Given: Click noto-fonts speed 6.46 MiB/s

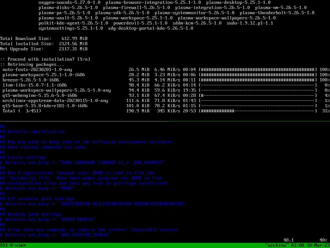Looking at the screenshot, I should click(167, 70).
